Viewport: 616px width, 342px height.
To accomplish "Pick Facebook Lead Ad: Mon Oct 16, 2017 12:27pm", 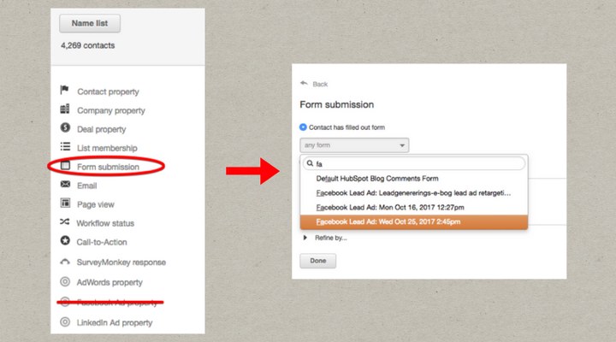I will tap(388, 208).
